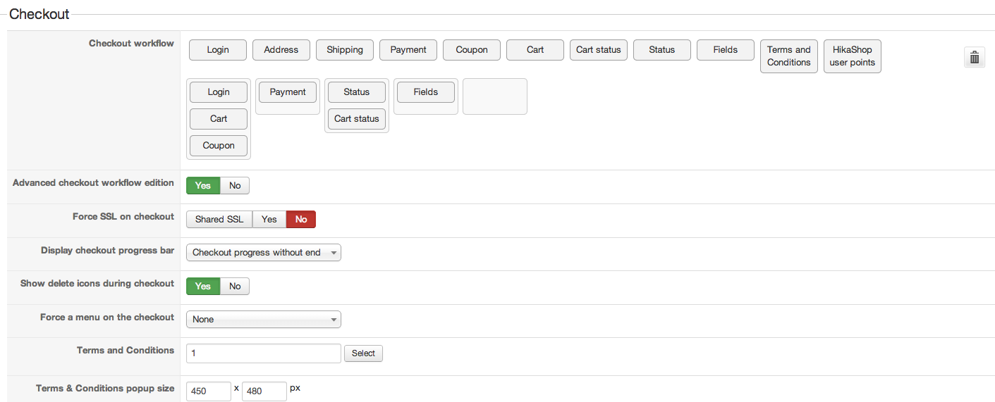The width and height of the screenshot is (995, 402).
Task: Select the Coupon block in first workflow step
Action: point(219,146)
